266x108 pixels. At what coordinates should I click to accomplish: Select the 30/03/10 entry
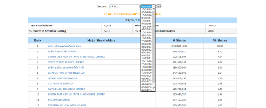146,70
